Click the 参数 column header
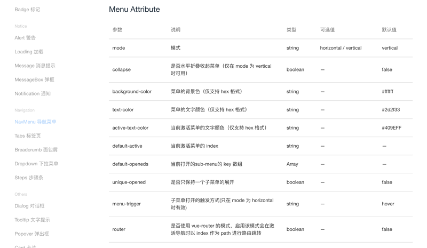The image size is (427, 248). (117, 30)
